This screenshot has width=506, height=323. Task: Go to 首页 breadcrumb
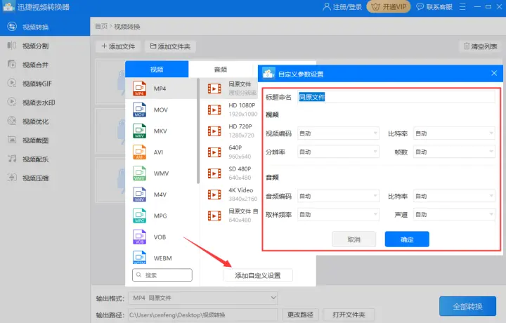click(101, 26)
